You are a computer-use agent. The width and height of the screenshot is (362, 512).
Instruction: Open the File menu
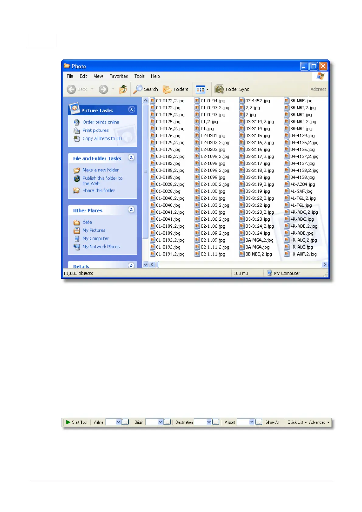point(70,76)
